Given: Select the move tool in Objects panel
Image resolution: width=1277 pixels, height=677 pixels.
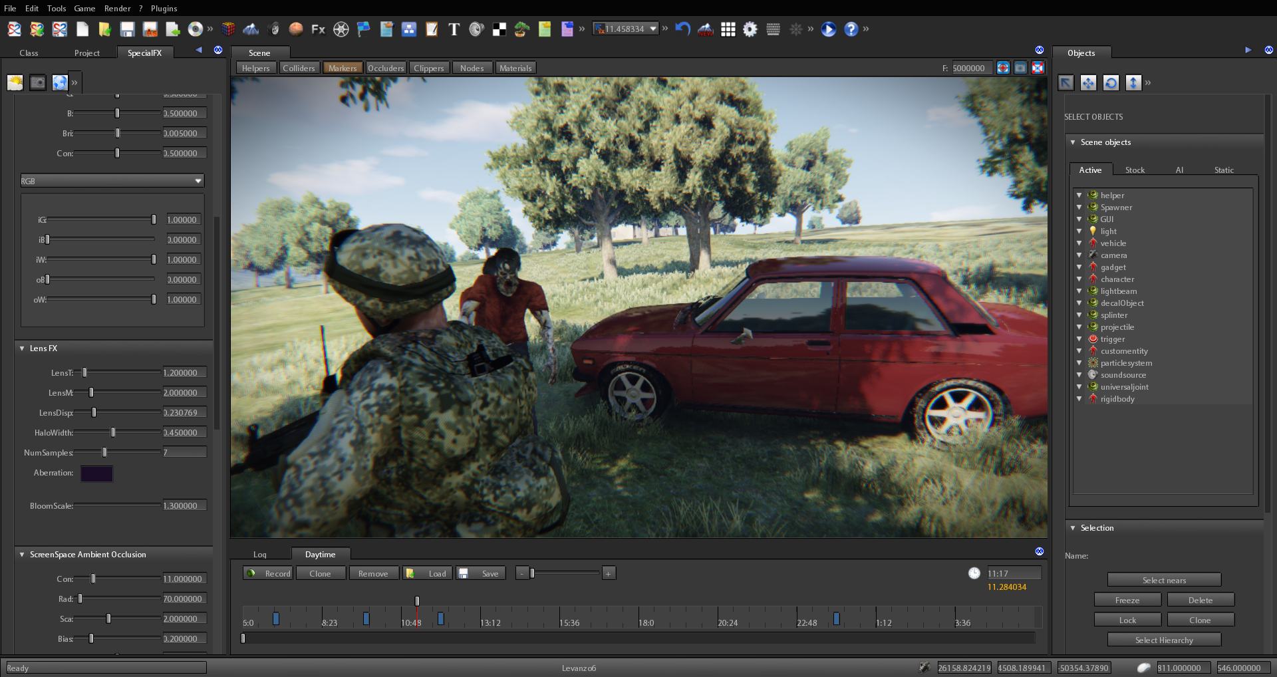Looking at the screenshot, I should click(x=1088, y=82).
